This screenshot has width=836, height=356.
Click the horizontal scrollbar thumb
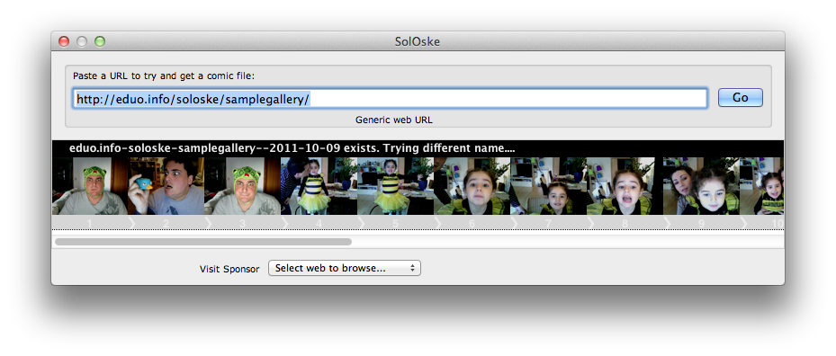pos(203,242)
